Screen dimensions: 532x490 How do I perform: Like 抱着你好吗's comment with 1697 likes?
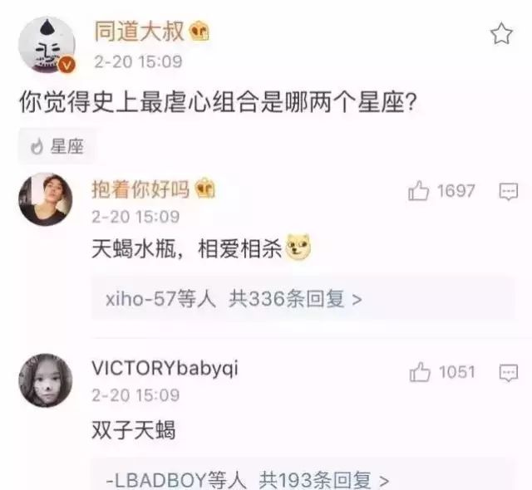click(x=419, y=191)
